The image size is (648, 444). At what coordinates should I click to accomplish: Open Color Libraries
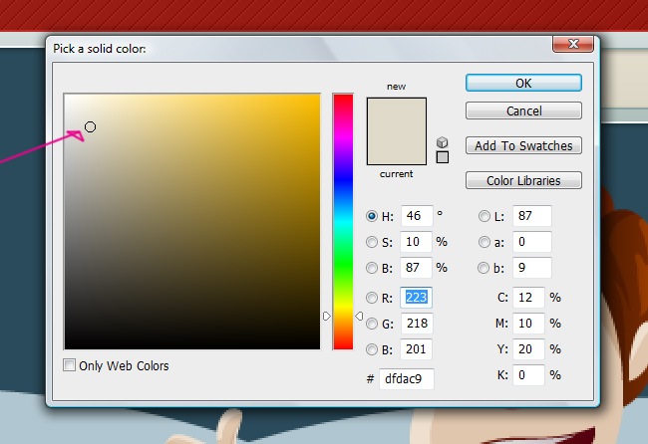523,180
